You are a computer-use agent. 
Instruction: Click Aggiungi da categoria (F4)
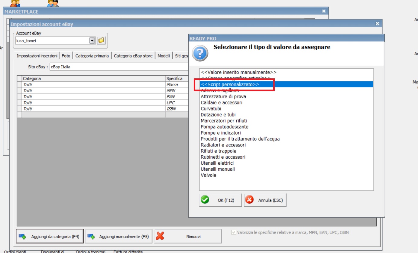[x=50, y=236]
